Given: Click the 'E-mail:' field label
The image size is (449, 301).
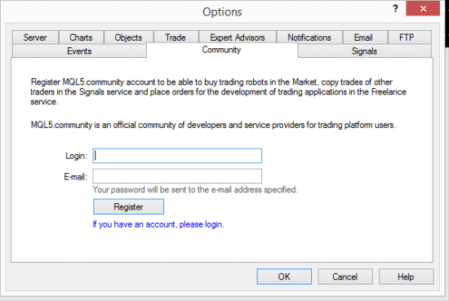Looking at the screenshot, I should [x=76, y=177].
